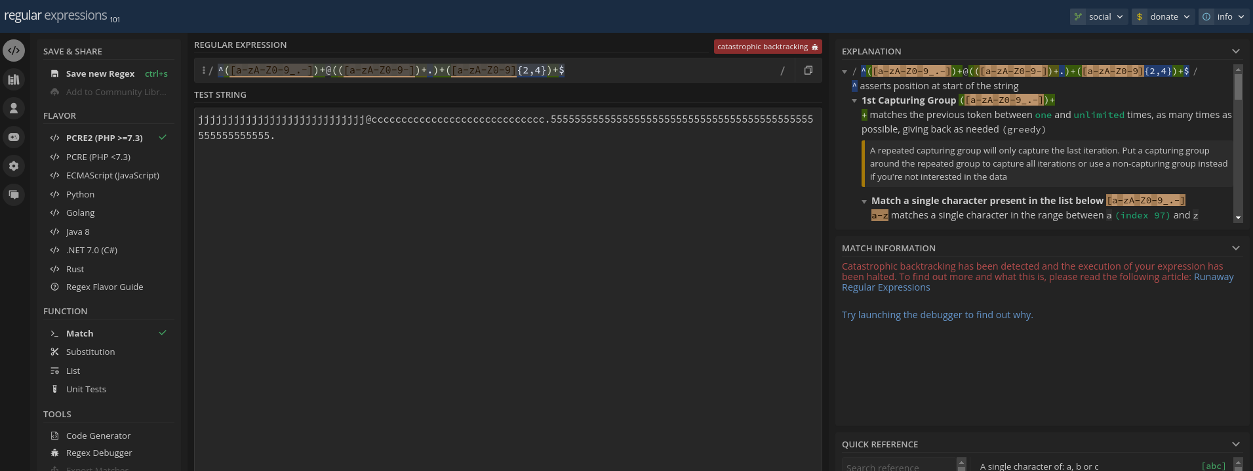1253x471 pixels.
Task: Open the regex quiz gamepad icon
Action: click(x=14, y=137)
